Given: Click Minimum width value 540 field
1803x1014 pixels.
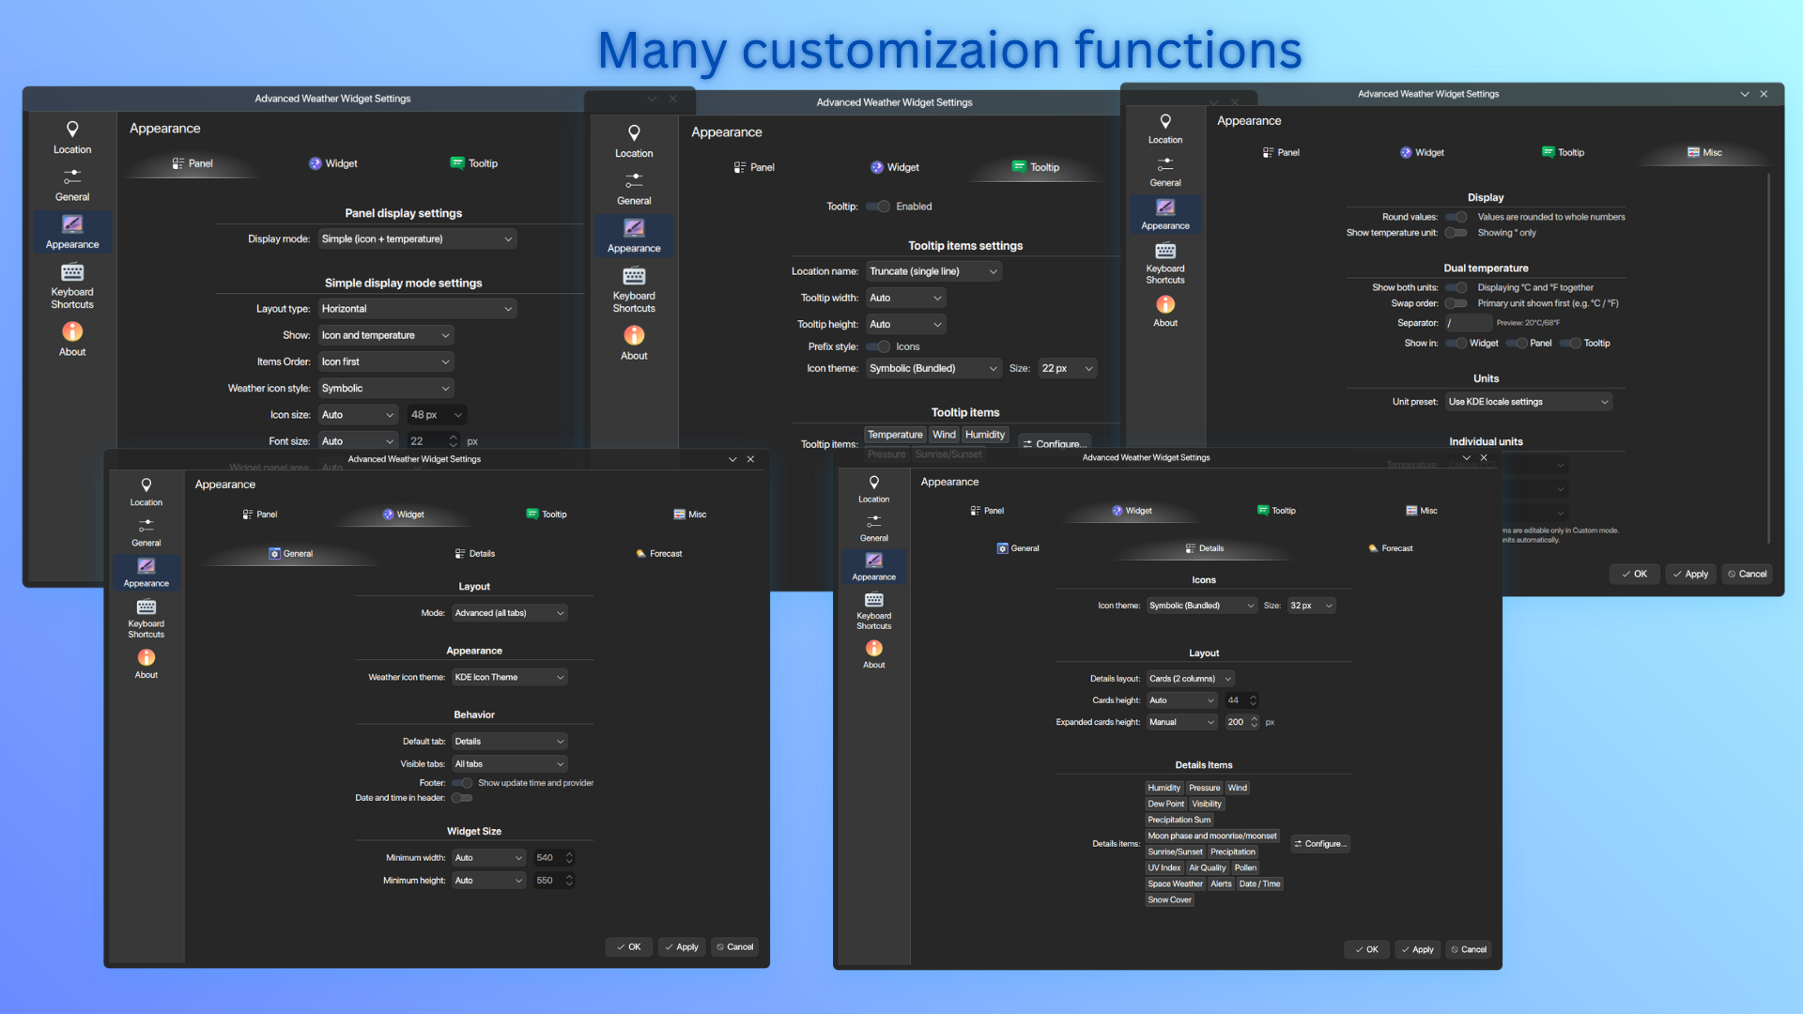Looking at the screenshot, I should [x=554, y=858].
